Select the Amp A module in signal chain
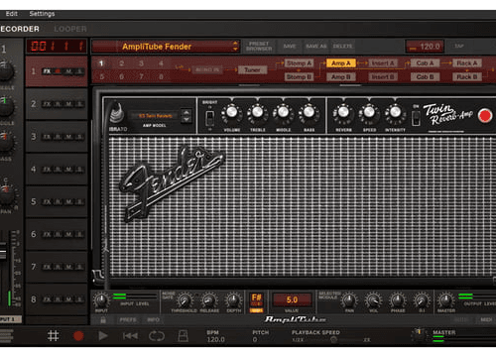Image resolution: width=496 pixels, height=357 pixels. coord(341,63)
